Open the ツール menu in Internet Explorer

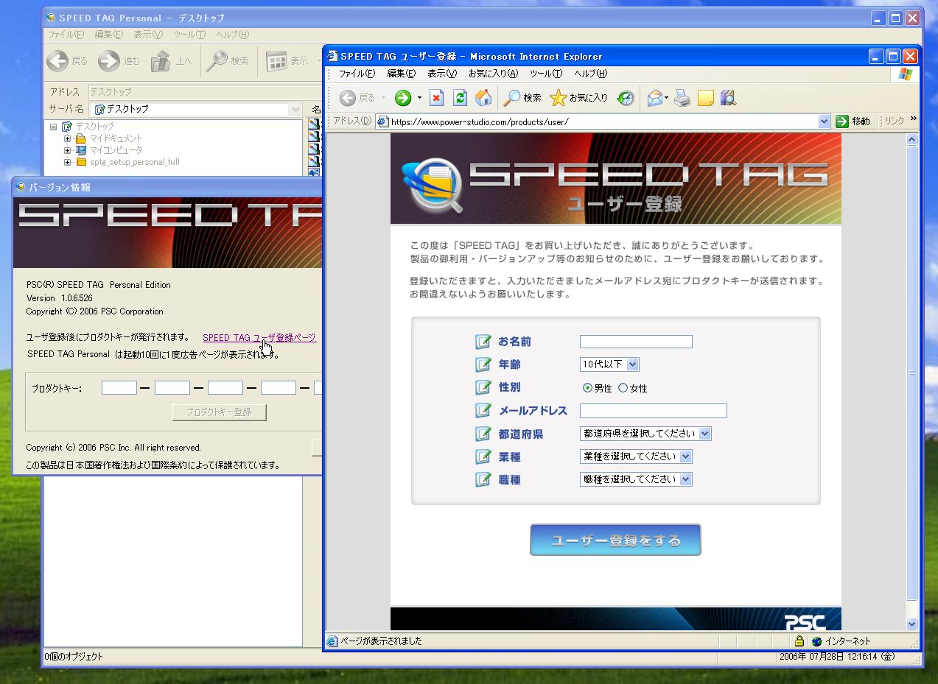(545, 74)
